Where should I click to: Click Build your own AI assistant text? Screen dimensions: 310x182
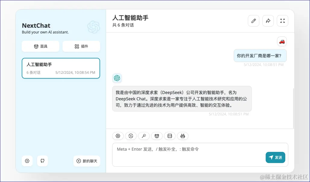[45, 32]
